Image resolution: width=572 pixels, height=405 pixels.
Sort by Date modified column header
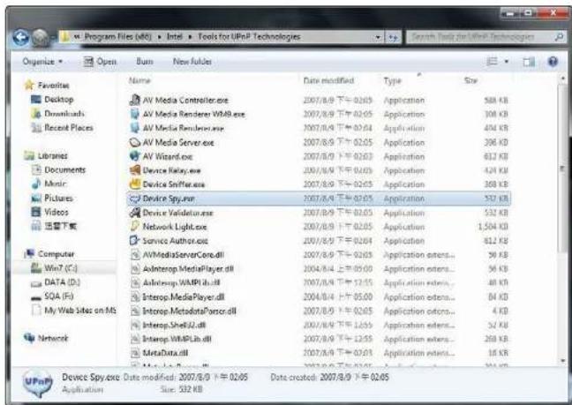(x=328, y=80)
